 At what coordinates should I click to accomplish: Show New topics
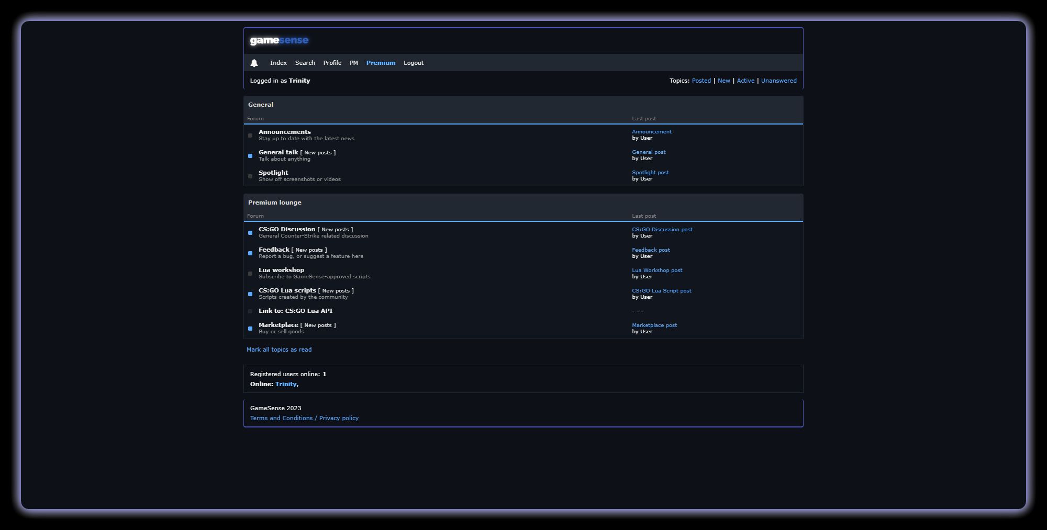click(723, 81)
